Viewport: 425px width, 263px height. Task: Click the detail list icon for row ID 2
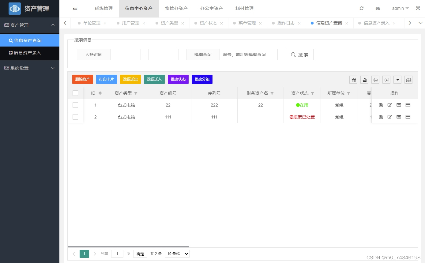pos(399,117)
